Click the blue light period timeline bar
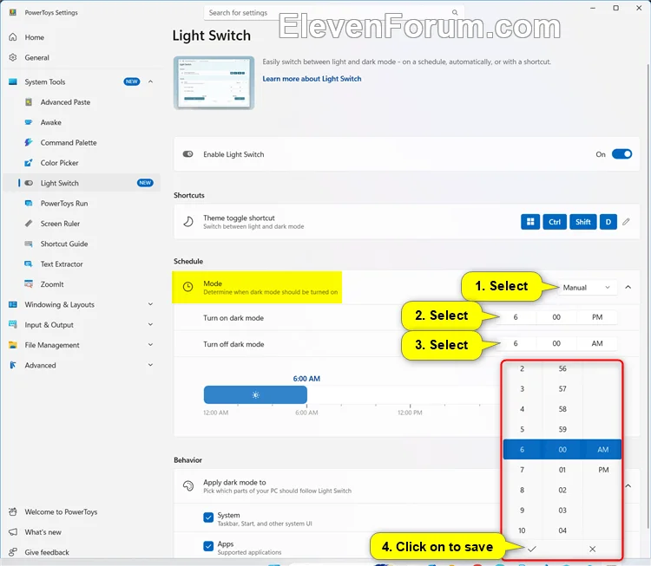The image size is (651, 566). (x=255, y=394)
